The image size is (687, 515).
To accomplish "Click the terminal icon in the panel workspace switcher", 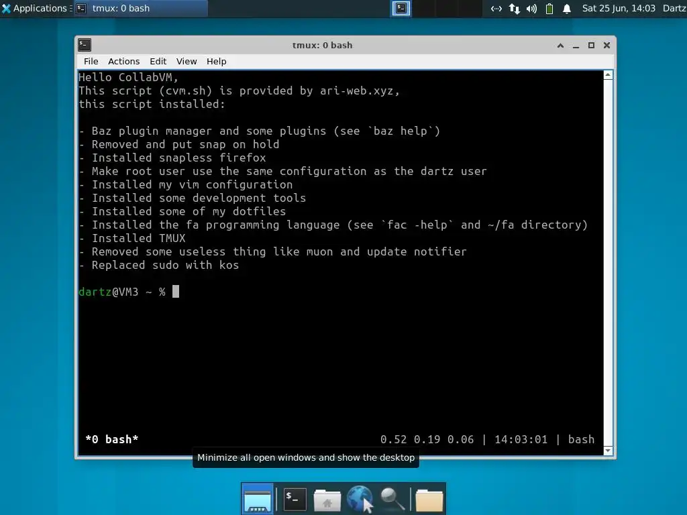I will (x=401, y=8).
